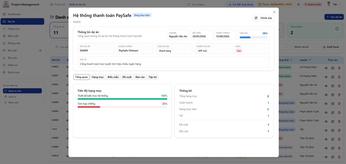Switch to the Hạng mục tab in dialog
346x164 pixels.
[97, 77]
